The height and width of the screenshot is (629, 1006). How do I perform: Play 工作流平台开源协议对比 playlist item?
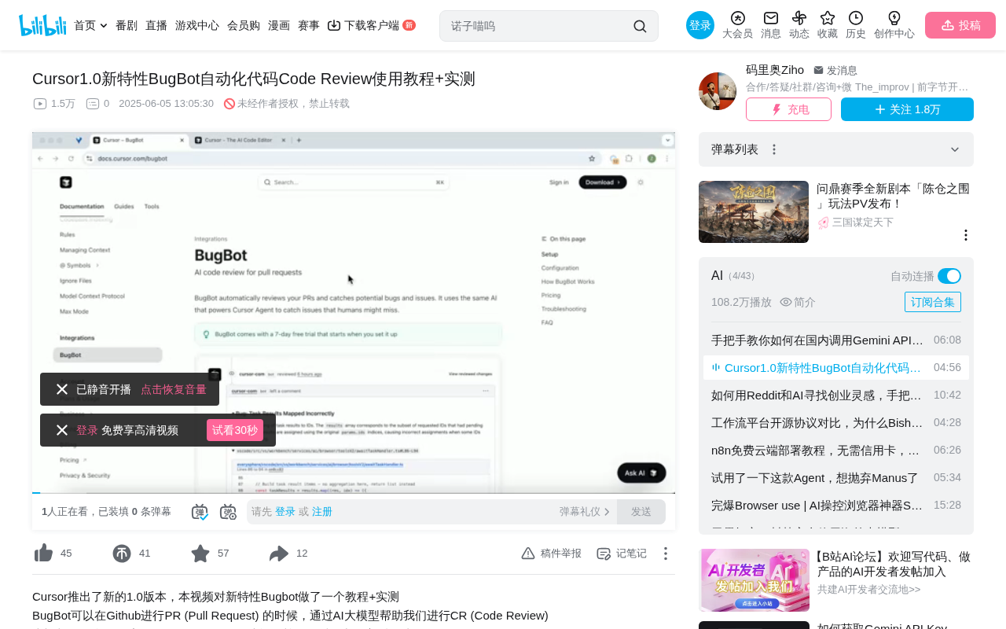[x=836, y=423]
